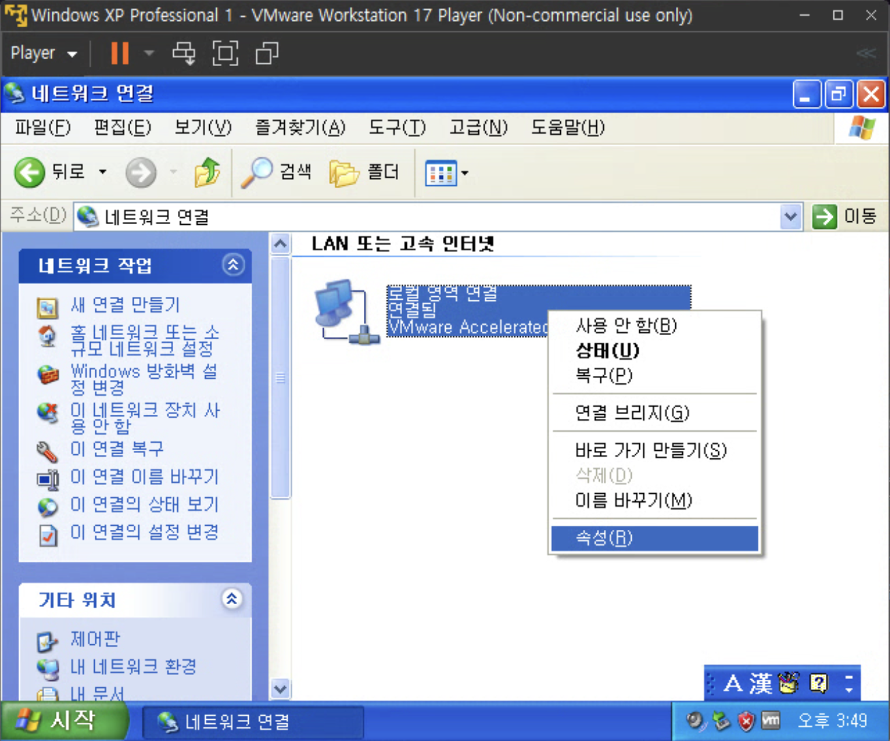
Task: Open the 도구(T) menu
Action: 397,127
